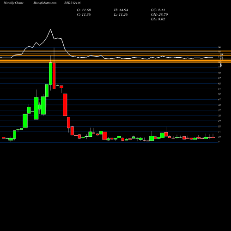Click the 47 price axis label
Image resolution: width=231 pixels, height=231 pixels.
[219, 99]
